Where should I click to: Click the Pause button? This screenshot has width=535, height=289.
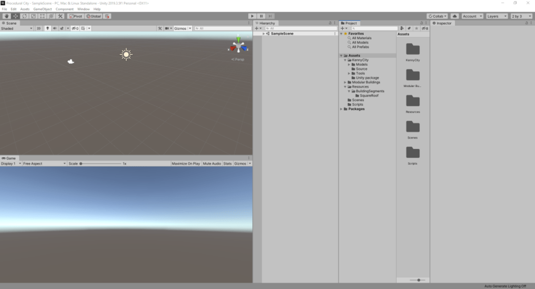(x=262, y=16)
